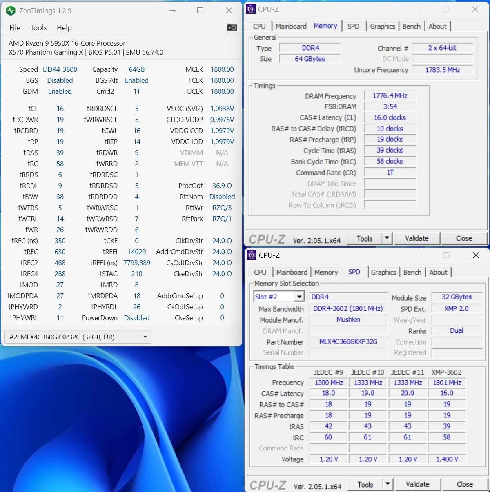Click Validate button in CPU-Z Memory window
The width and height of the screenshot is (490, 492).
coord(417,238)
